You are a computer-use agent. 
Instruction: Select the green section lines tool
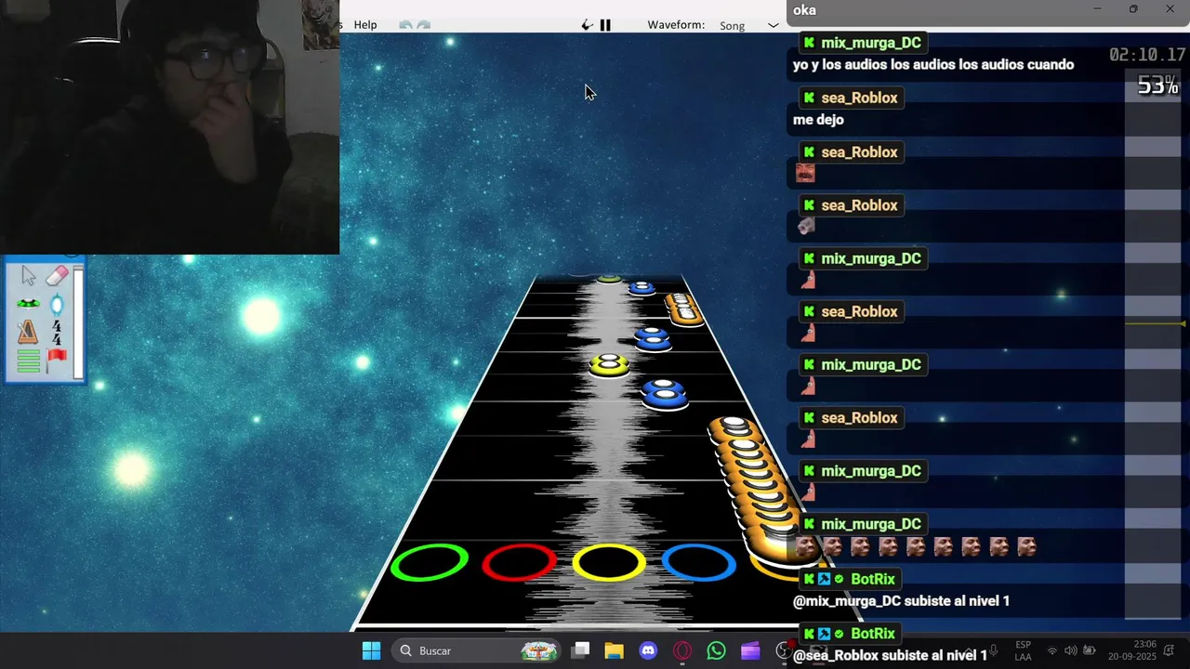tap(28, 361)
